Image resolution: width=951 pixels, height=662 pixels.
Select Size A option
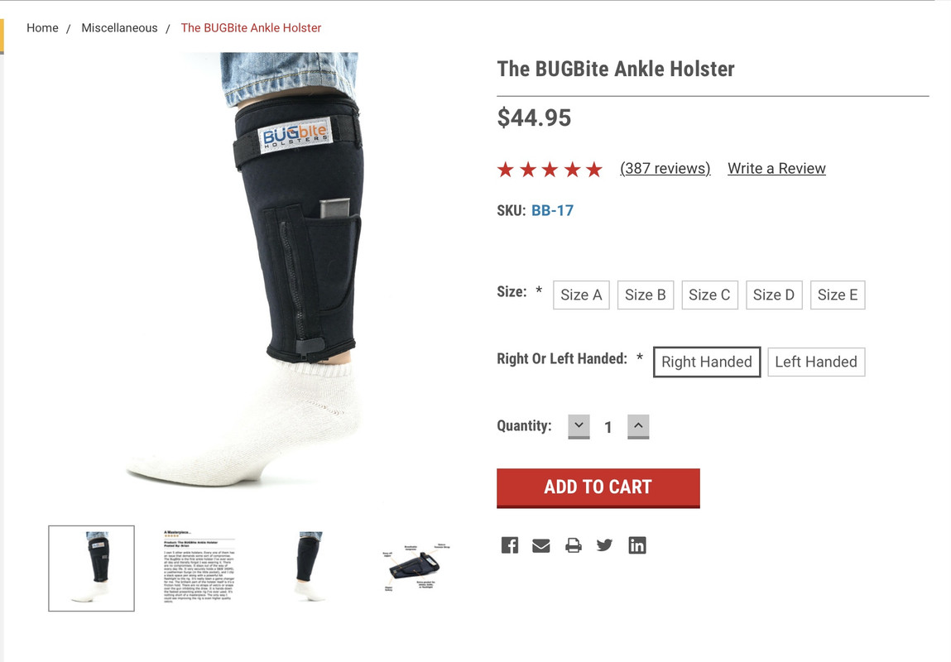[x=581, y=295]
